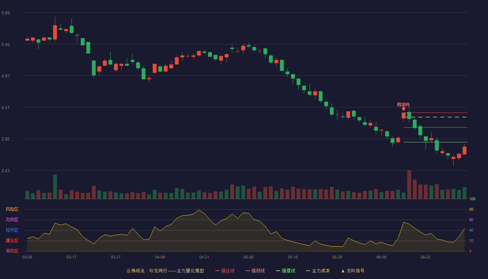Click the 4.41 price axis label
488x279 pixels.
pyautogui.click(x=6, y=108)
